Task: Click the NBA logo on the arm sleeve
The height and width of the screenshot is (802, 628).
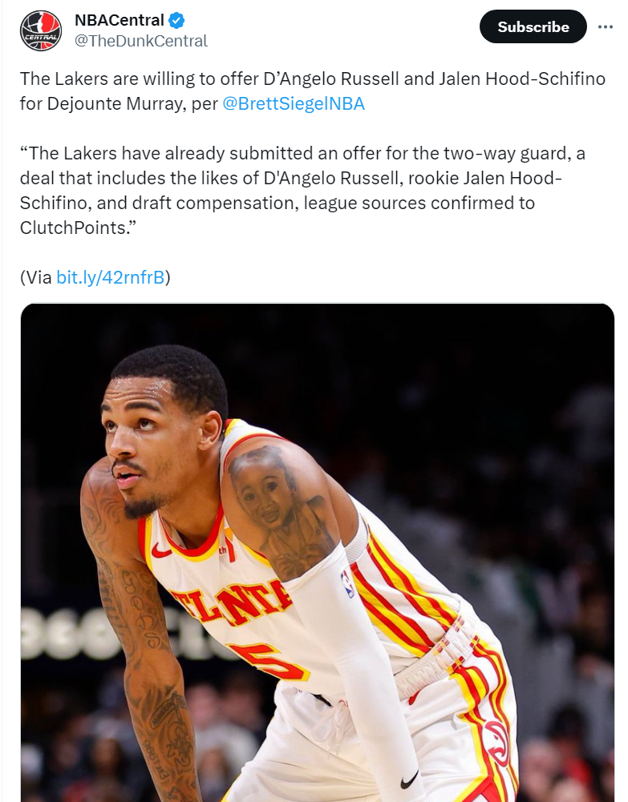Action: coord(347,583)
